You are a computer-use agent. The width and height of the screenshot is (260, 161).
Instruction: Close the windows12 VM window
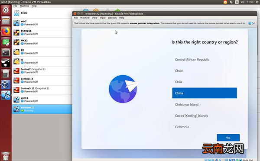[75, 13]
